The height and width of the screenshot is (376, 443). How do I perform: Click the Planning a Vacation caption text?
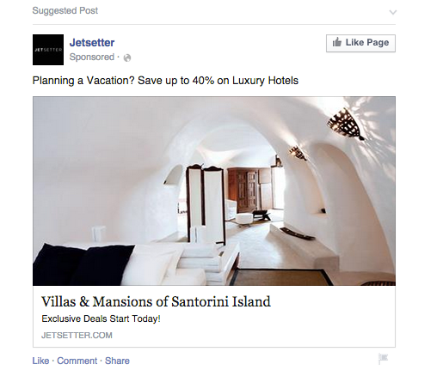click(165, 81)
